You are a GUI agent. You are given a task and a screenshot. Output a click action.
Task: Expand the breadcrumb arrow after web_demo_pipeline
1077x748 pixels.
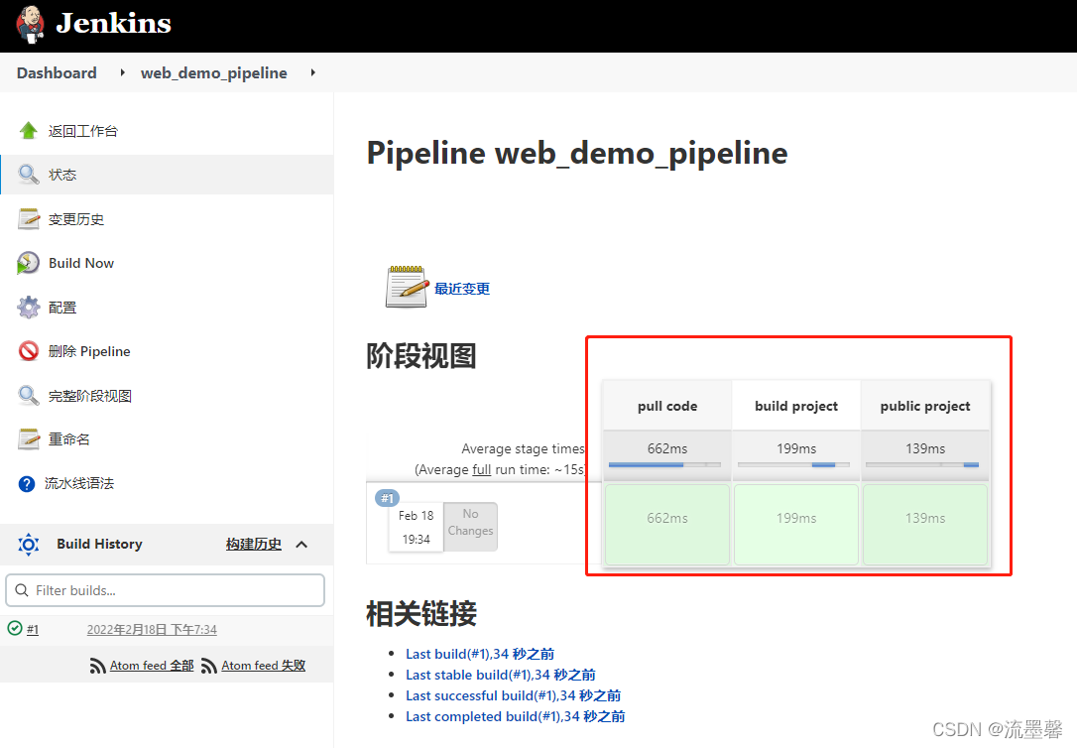(313, 72)
